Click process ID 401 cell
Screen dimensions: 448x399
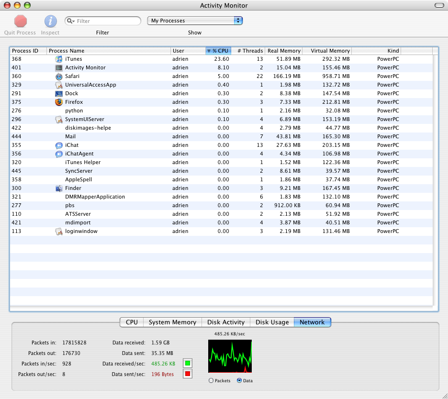coord(17,67)
